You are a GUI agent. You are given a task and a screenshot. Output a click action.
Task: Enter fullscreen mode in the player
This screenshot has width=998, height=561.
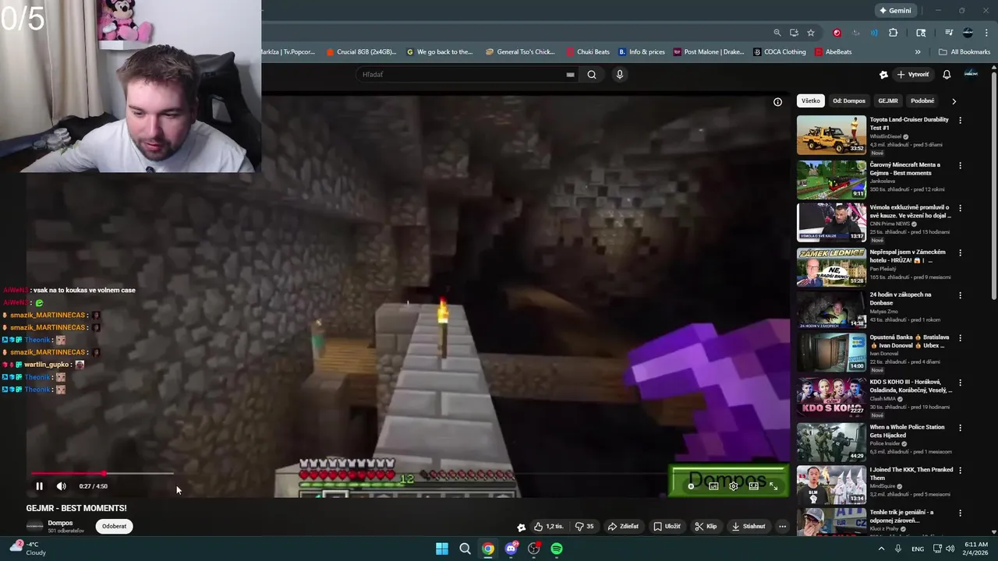[x=773, y=486]
